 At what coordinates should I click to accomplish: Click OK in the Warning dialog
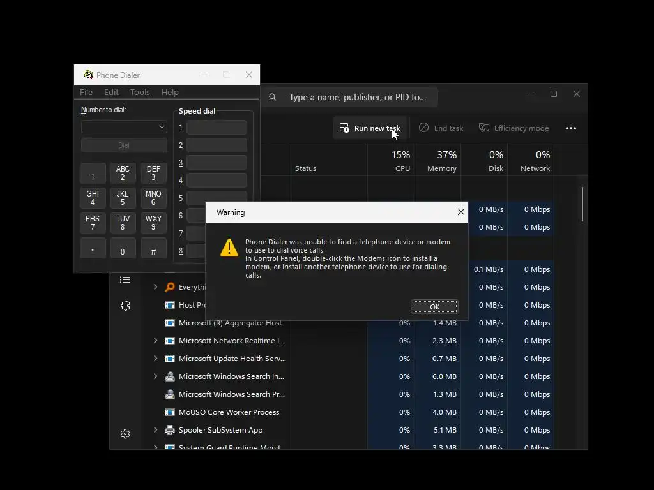click(x=434, y=307)
